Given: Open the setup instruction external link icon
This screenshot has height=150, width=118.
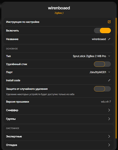Looking at the screenshot, I should [109, 22].
